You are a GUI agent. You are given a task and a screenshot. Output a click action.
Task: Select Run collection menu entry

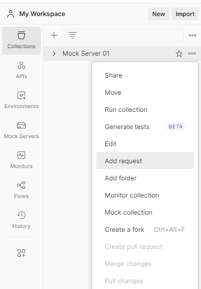point(145,110)
